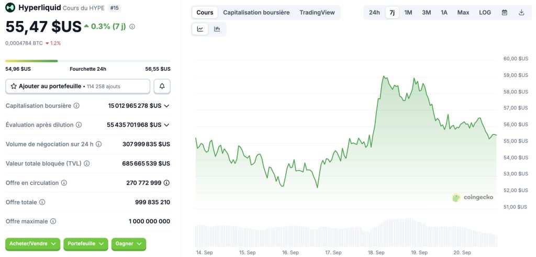Switch to line chart view icon
The width and height of the screenshot is (536, 257).
(200, 29)
